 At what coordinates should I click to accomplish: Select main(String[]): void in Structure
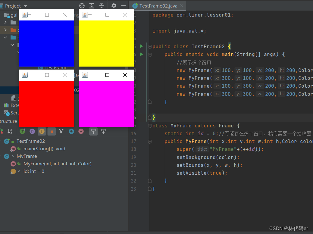click(44, 149)
